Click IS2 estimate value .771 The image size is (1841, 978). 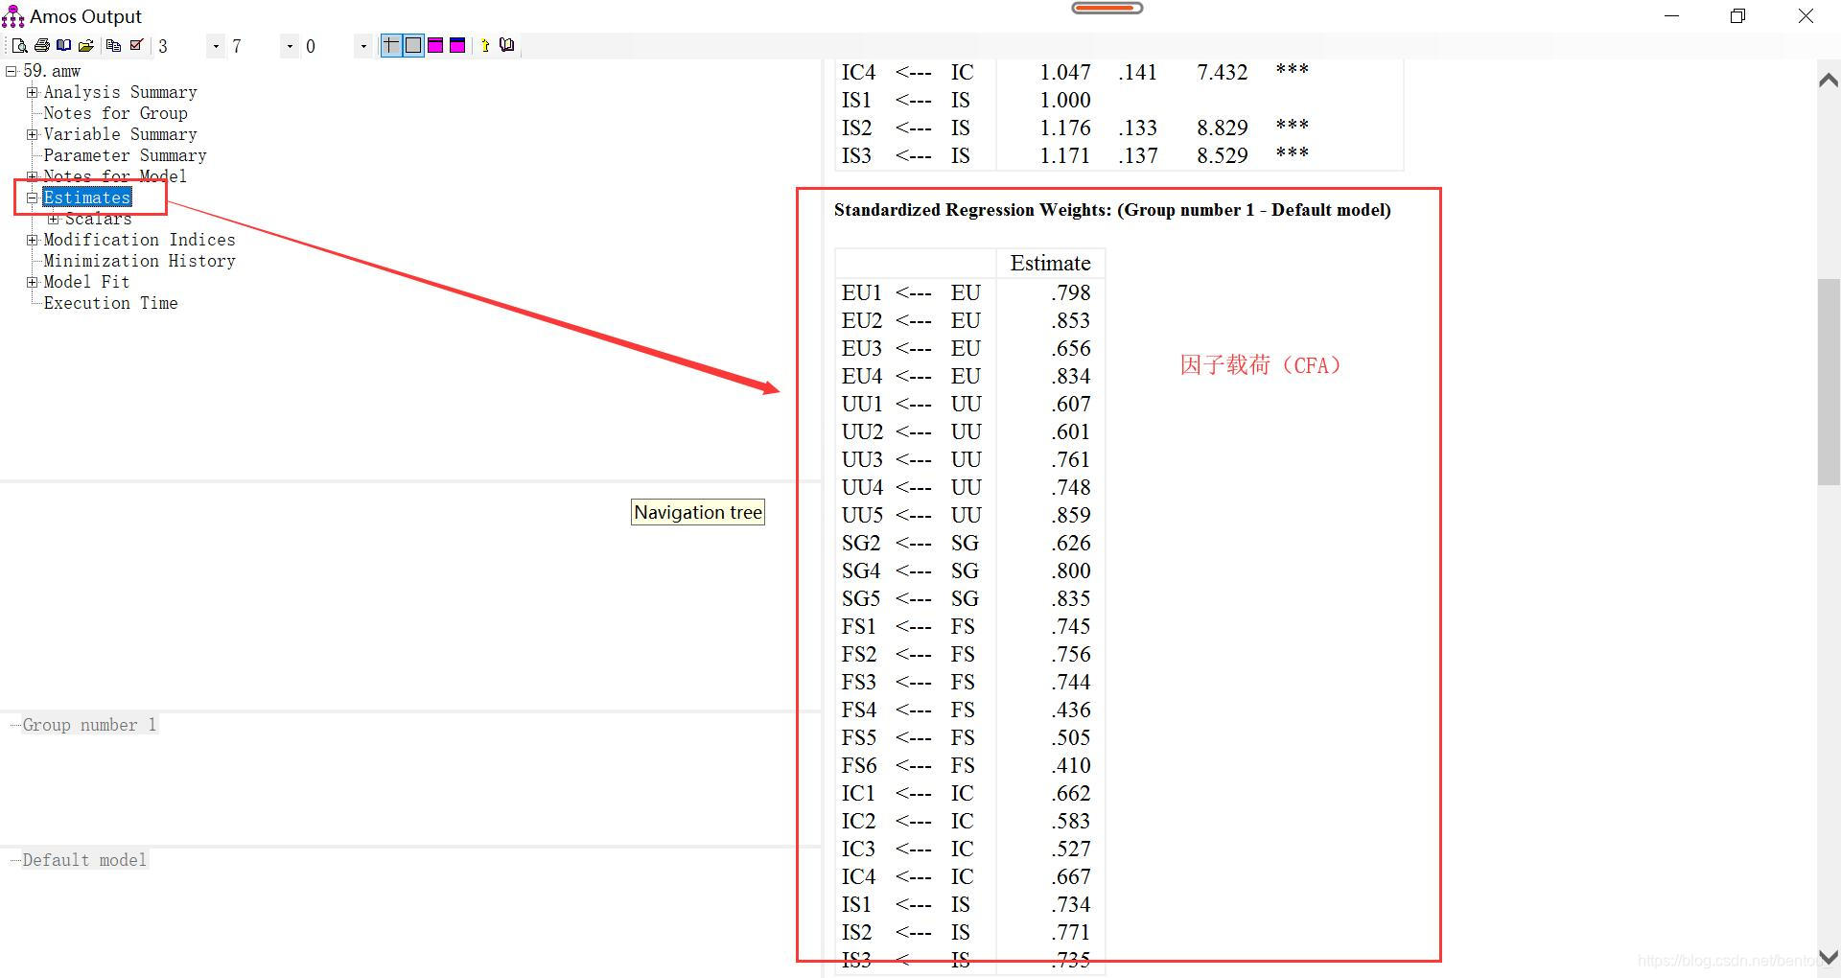click(x=1070, y=932)
